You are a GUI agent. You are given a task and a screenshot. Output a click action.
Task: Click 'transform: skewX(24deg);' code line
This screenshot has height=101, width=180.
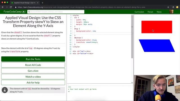coord(87,42)
